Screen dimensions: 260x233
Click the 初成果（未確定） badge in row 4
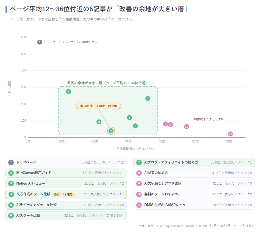pos(64,194)
